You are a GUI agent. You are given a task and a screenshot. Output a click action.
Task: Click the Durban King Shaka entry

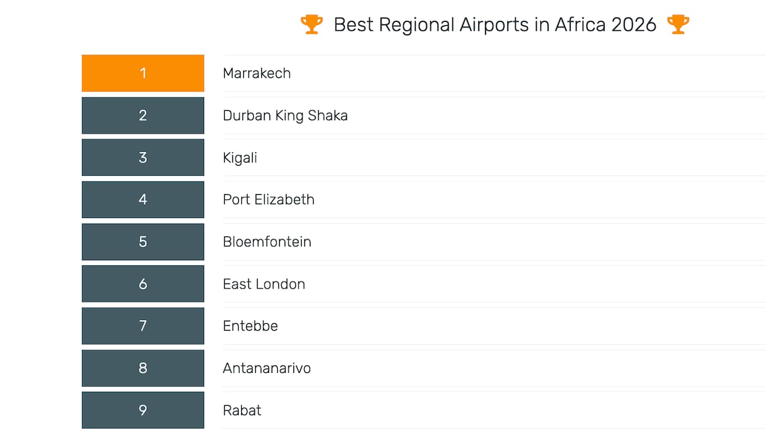click(285, 115)
